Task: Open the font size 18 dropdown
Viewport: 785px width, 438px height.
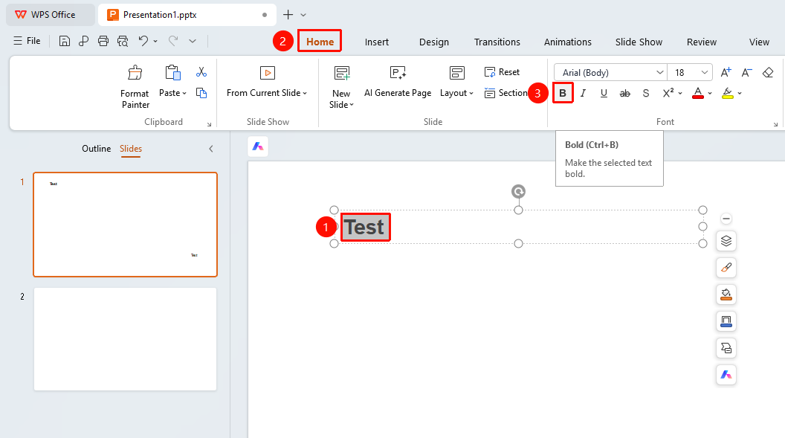Action: pos(705,73)
